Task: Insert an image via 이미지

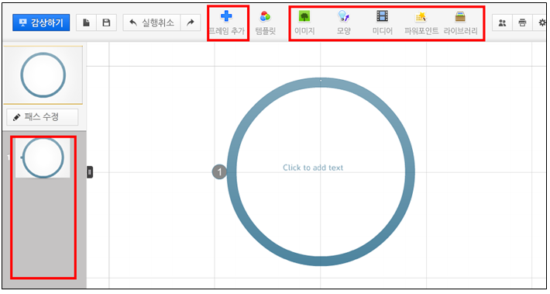Action: pyautogui.click(x=304, y=23)
